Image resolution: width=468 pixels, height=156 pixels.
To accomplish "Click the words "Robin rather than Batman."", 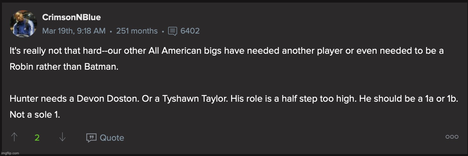I will point(64,67).
